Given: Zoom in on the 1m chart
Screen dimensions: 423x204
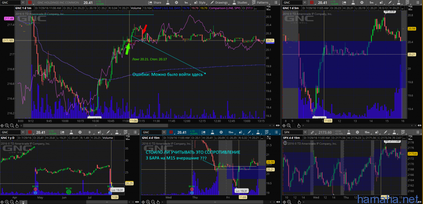Looking at the screenshot, I should point(7,125).
